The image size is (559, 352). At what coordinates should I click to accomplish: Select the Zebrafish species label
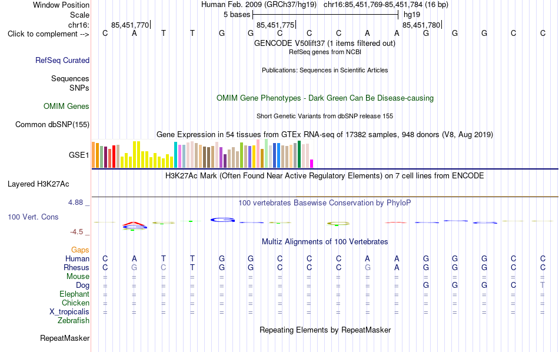[74, 320]
